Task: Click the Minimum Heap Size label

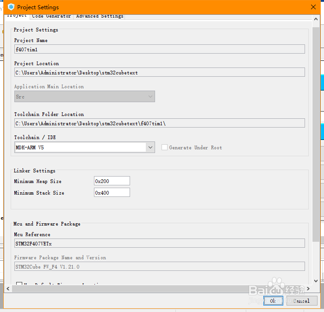Action: 37,181
